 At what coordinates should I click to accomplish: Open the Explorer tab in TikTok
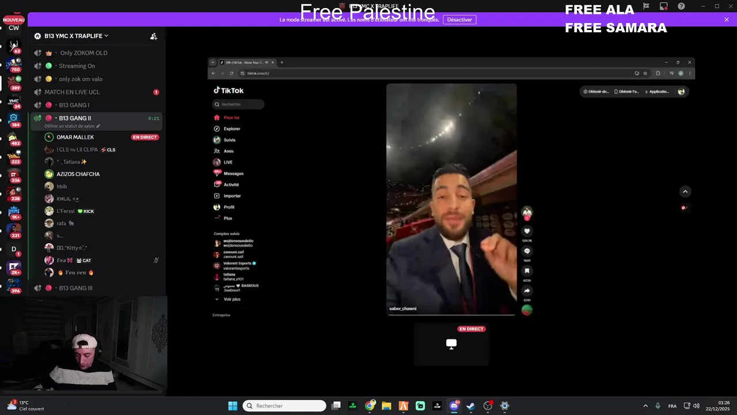pos(227,129)
